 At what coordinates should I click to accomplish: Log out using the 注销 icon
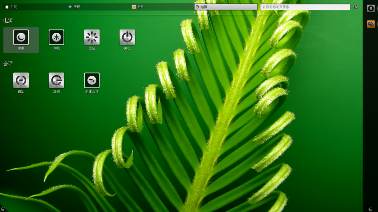tap(56, 80)
